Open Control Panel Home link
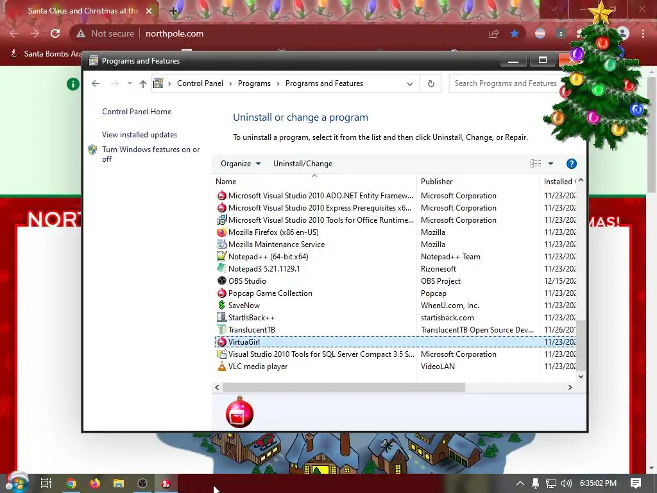 [x=137, y=112]
